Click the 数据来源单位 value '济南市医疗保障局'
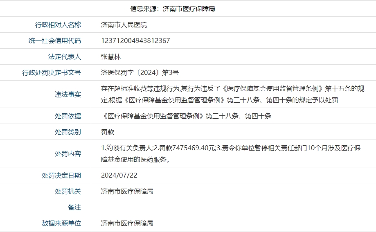Image resolution: width=376 pixels, height=232 pixels. point(127,223)
